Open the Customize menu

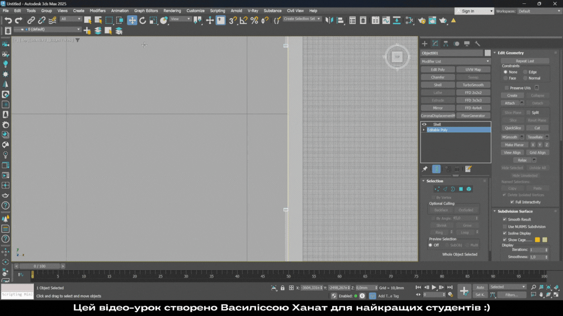click(195, 11)
